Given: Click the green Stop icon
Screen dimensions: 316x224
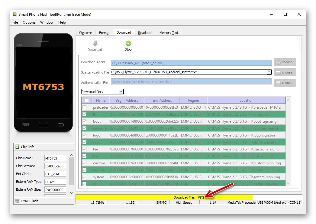Looking at the screenshot, I should click(x=128, y=42).
